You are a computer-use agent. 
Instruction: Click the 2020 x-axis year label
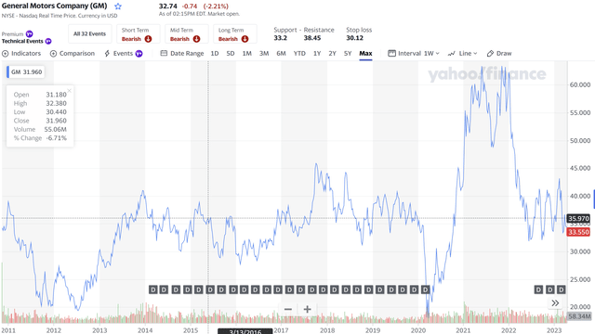(417, 330)
